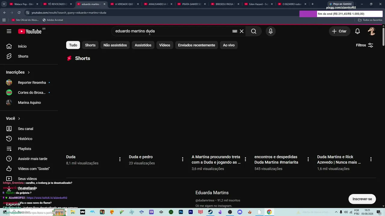Subscribe with the Inscrever-se button
The height and width of the screenshot is (216, 385).
[x=362, y=199]
